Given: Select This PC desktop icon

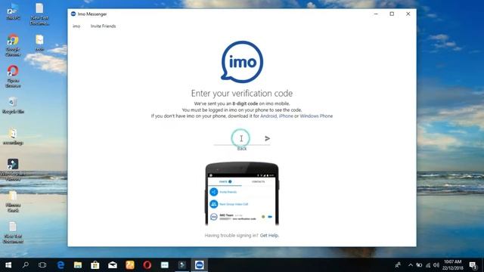Looking at the screenshot, I should (13, 12).
